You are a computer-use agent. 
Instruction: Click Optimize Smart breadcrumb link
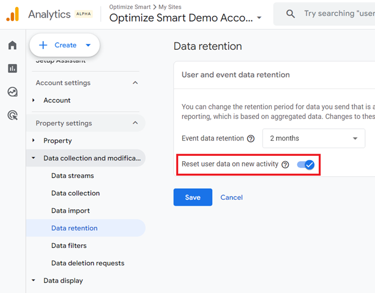pyautogui.click(x=130, y=7)
